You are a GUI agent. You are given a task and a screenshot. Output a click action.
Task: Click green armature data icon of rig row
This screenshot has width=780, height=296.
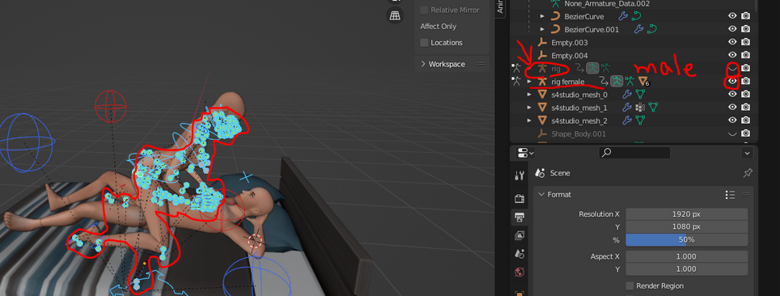coord(605,68)
